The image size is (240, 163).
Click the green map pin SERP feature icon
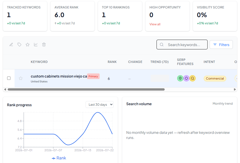point(180,78)
